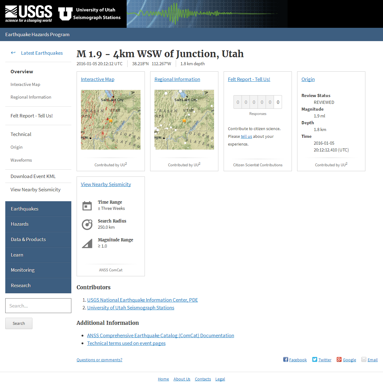Click the ANSS ComCat card footer
Screen dimensions: 383x386
click(x=111, y=270)
